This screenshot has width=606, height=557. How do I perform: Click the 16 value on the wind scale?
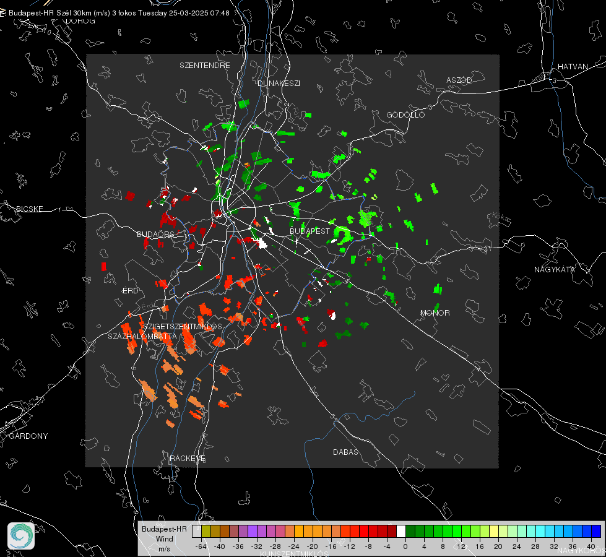[480, 546]
